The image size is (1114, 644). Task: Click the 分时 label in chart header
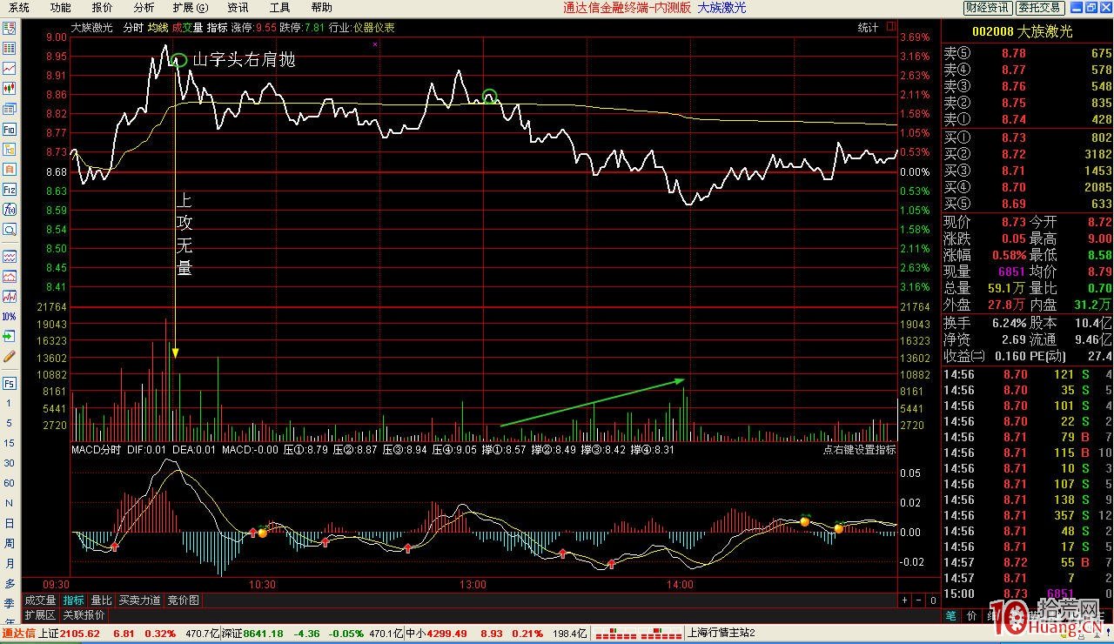coord(133,28)
